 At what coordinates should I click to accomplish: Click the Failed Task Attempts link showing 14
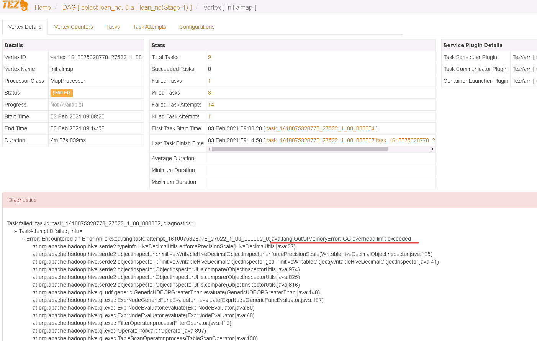(211, 104)
